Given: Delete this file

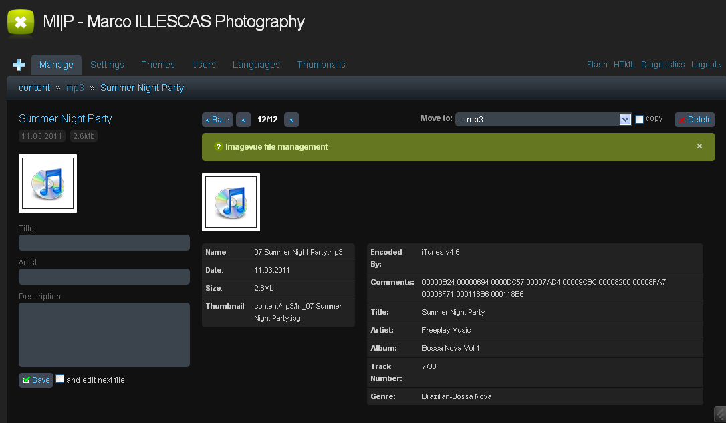Looking at the screenshot, I should pyautogui.click(x=695, y=120).
